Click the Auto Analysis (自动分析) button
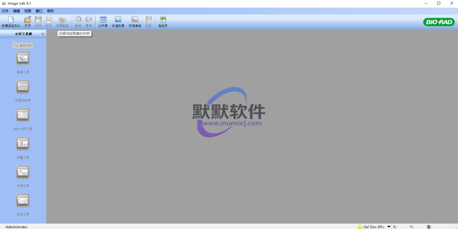This screenshot has height=229, width=458. click(23, 46)
